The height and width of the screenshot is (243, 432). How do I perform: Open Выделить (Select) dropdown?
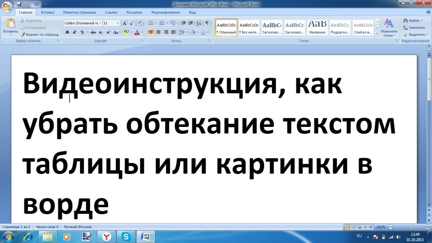point(415,34)
